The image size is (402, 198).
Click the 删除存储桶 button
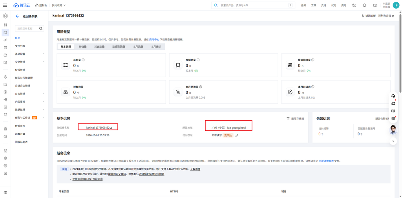(x=295, y=119)
